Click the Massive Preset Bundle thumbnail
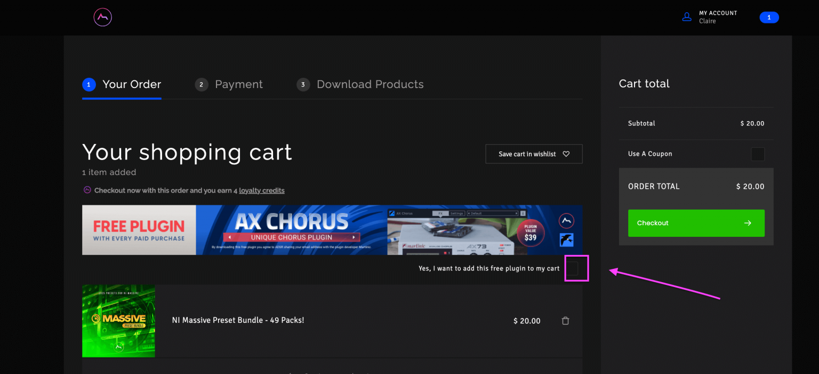 [x=118, y=321]
